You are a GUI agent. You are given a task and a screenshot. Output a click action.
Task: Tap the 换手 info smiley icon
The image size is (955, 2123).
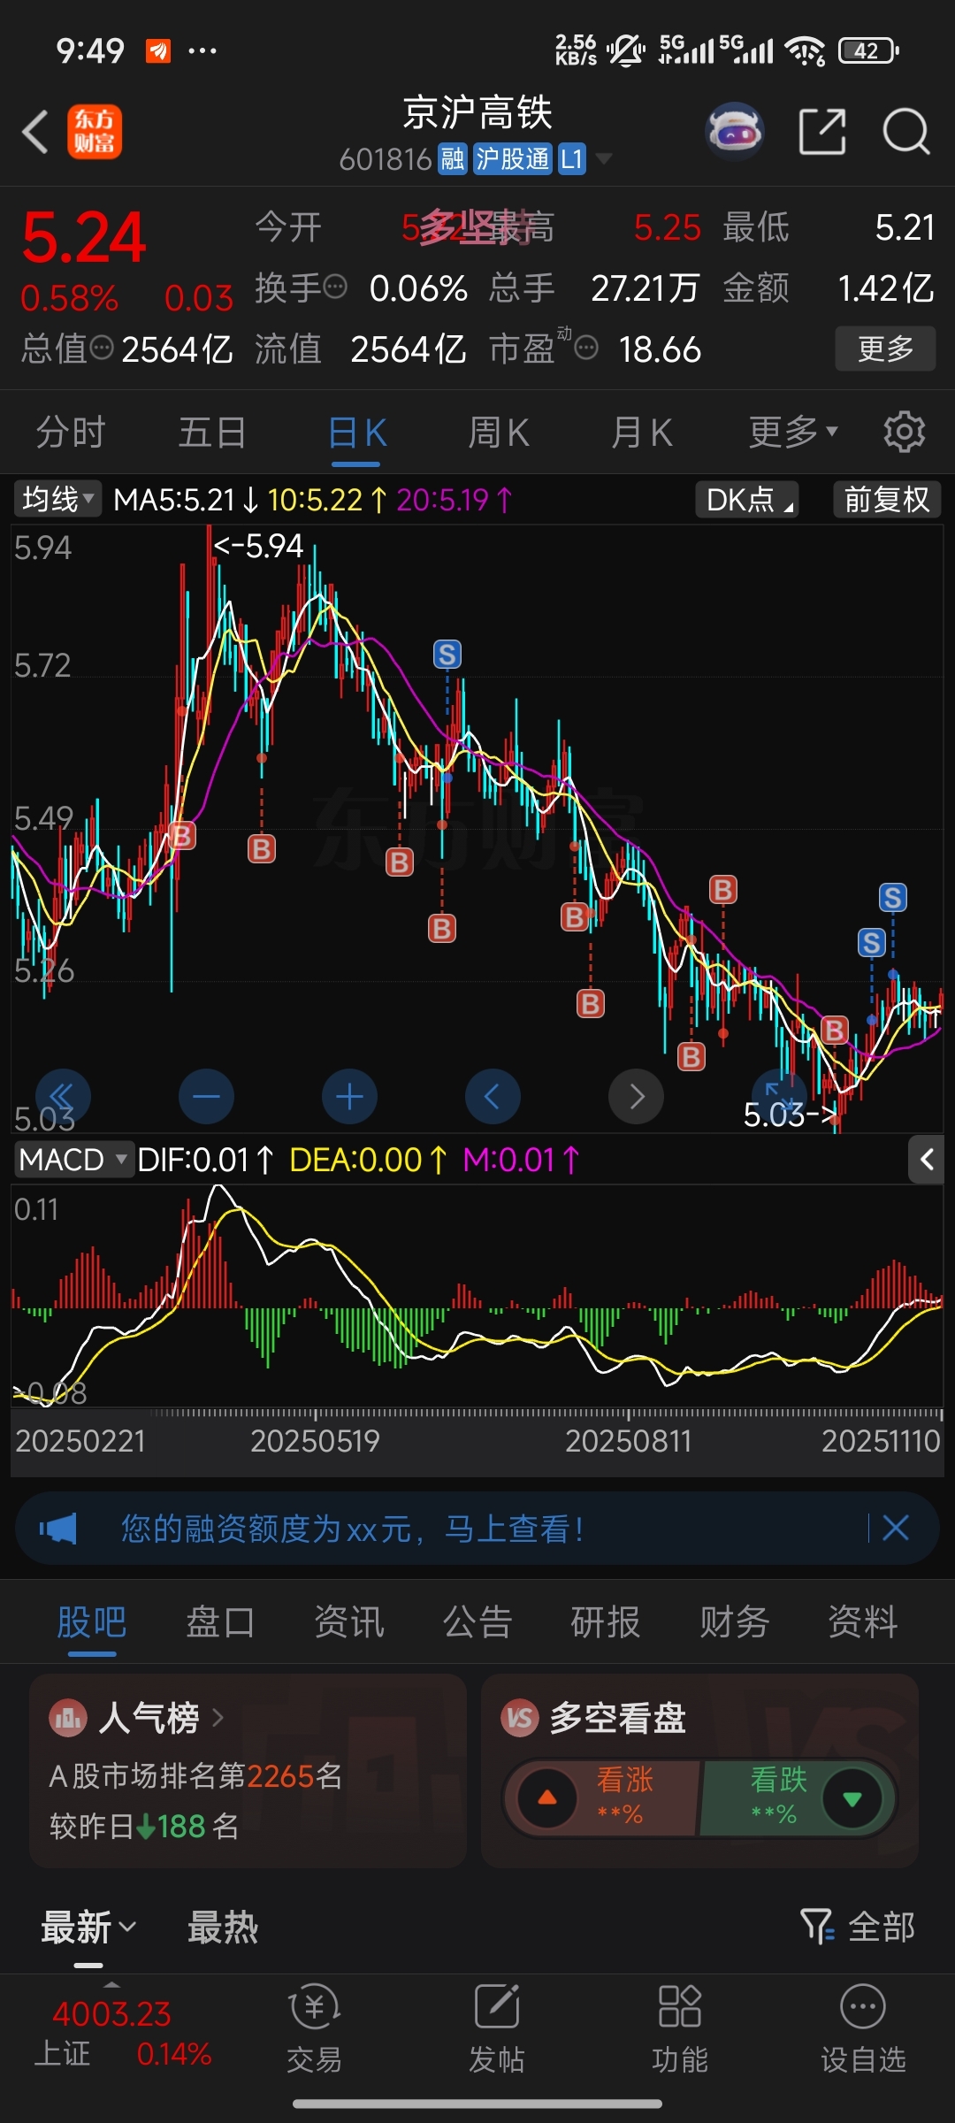click(335, 287)
